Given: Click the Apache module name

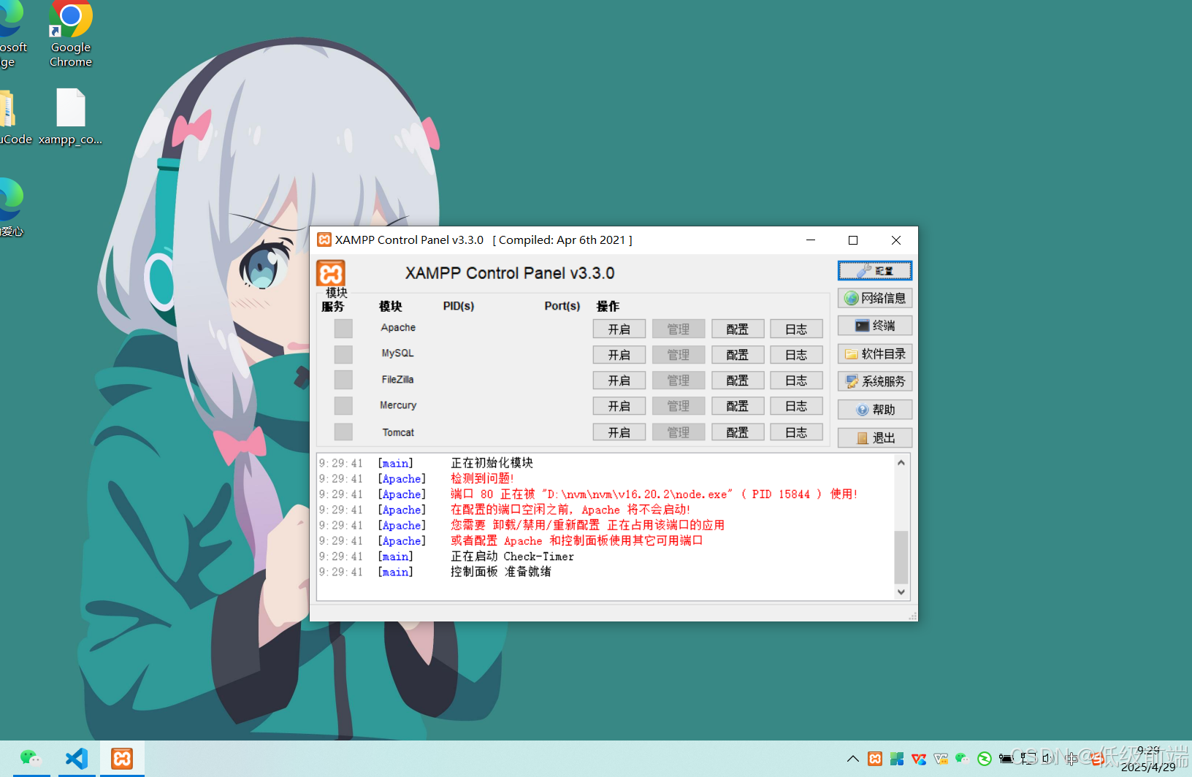Looking at the screenshot, I should point(398,328).
